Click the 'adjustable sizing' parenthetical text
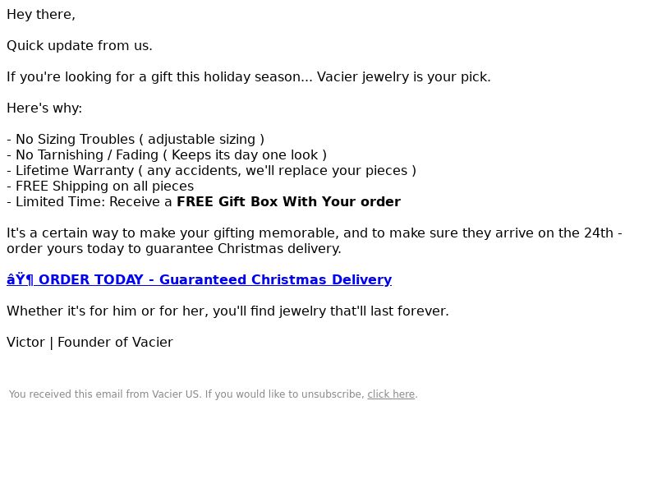The image size is (657, 493). click(x=201, y=139)
